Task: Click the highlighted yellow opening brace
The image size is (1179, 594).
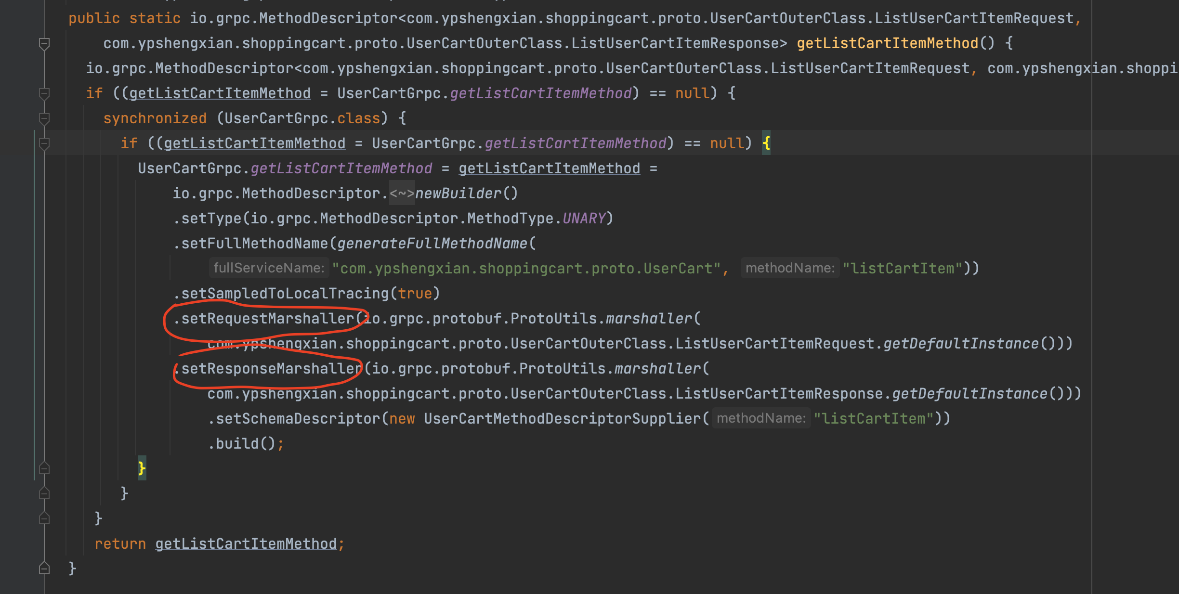Action: (766, 143)
